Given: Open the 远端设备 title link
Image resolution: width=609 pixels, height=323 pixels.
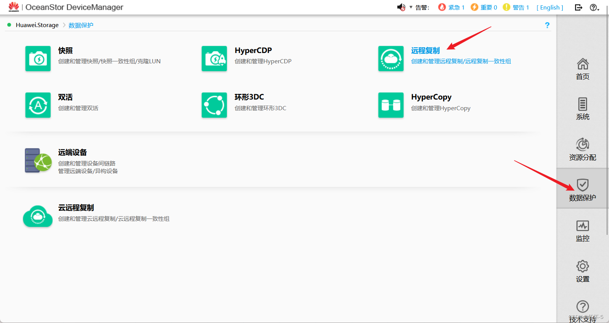Looking at the screenshot, I should point(72,153).
